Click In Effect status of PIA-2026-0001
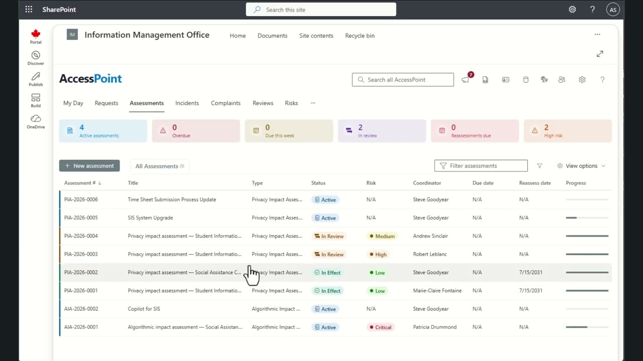The width and height of the screenshot is (643, 361). (x=328, y=291)
